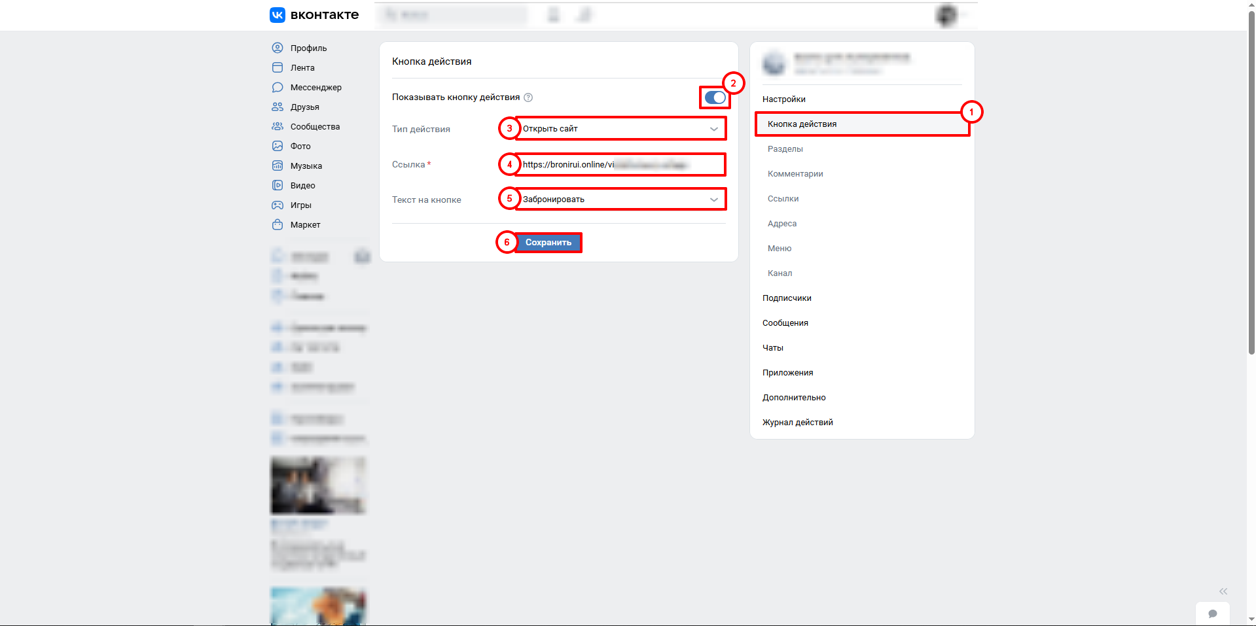Open the Messenger chat bubble icon
Image resolution: width=1256 pixels, height=626 pixels.
pyautogui.click(x=278, y=87)
